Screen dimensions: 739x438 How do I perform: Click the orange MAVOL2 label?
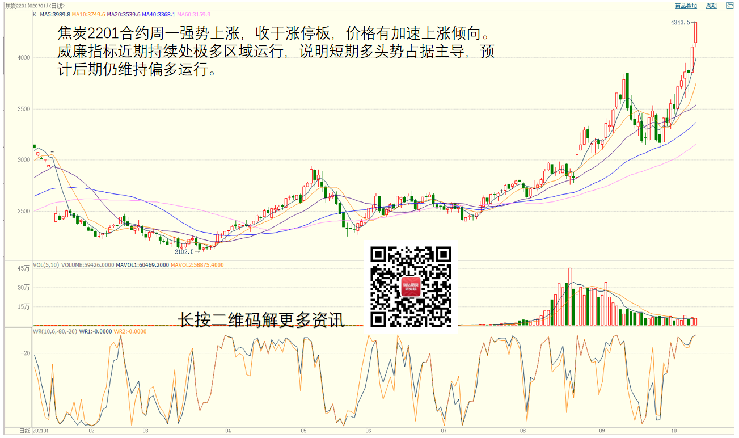click(x=197, y=265)
